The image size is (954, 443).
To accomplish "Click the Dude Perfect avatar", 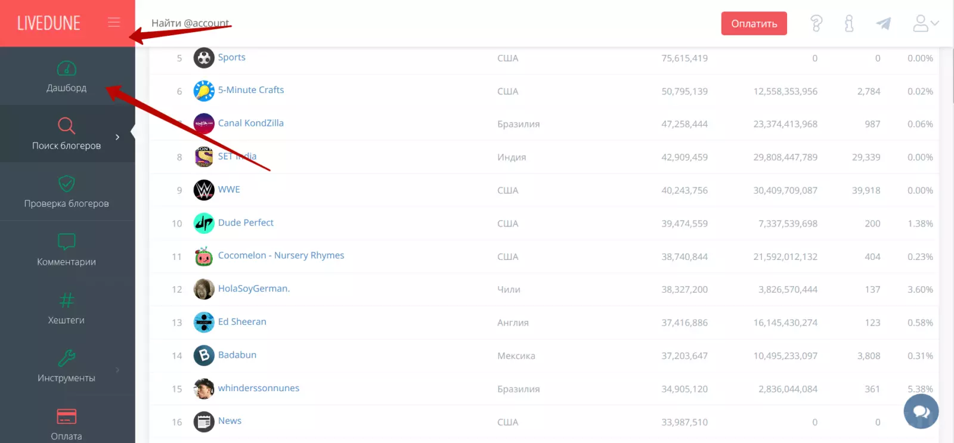I will pos(204,224).
